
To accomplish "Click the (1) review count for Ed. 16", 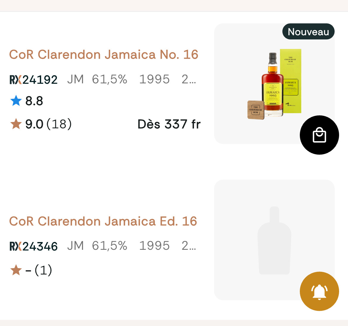I will pyautogui.click(x=43, y=270).
